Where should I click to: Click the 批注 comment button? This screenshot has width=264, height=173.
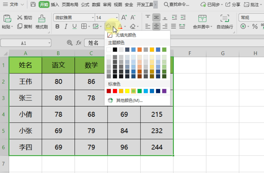[253, 5]
